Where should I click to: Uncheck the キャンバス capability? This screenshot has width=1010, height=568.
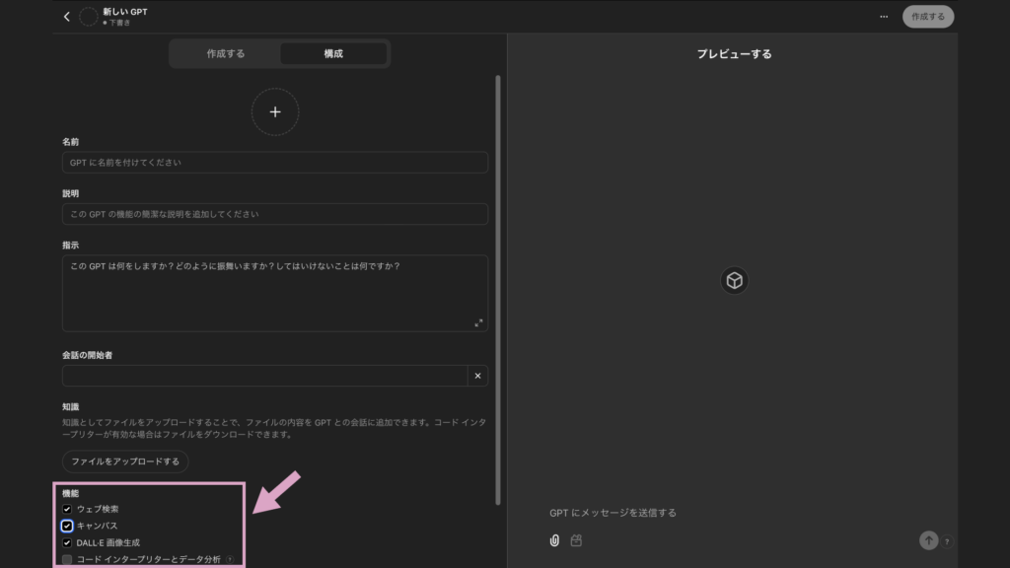point(67,526)
